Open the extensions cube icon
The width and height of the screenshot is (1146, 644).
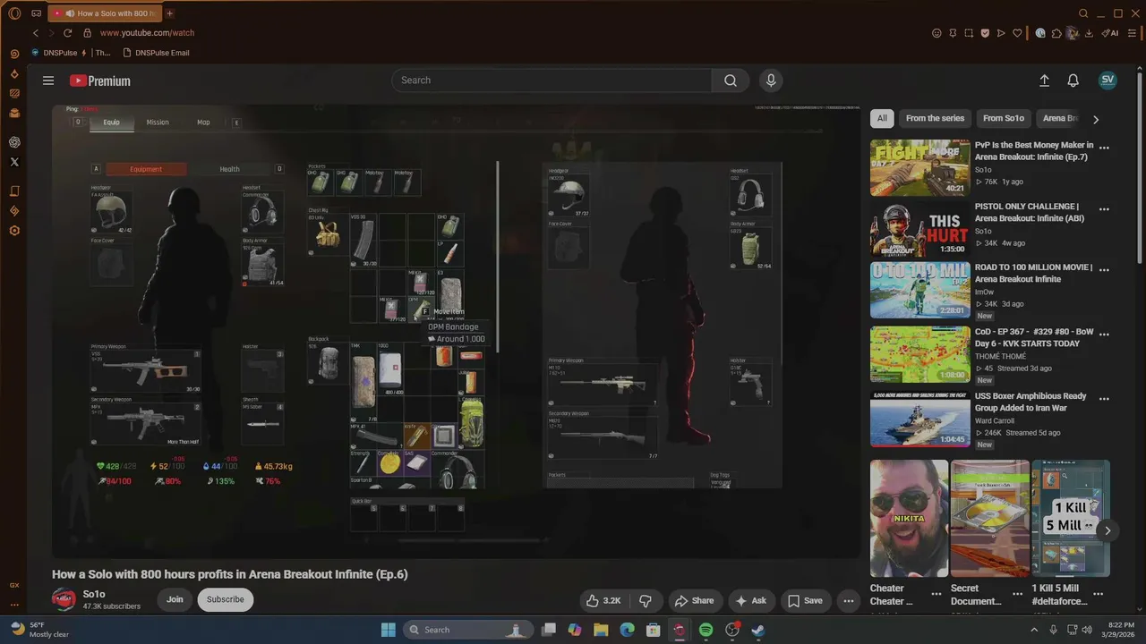(1056, 33)
